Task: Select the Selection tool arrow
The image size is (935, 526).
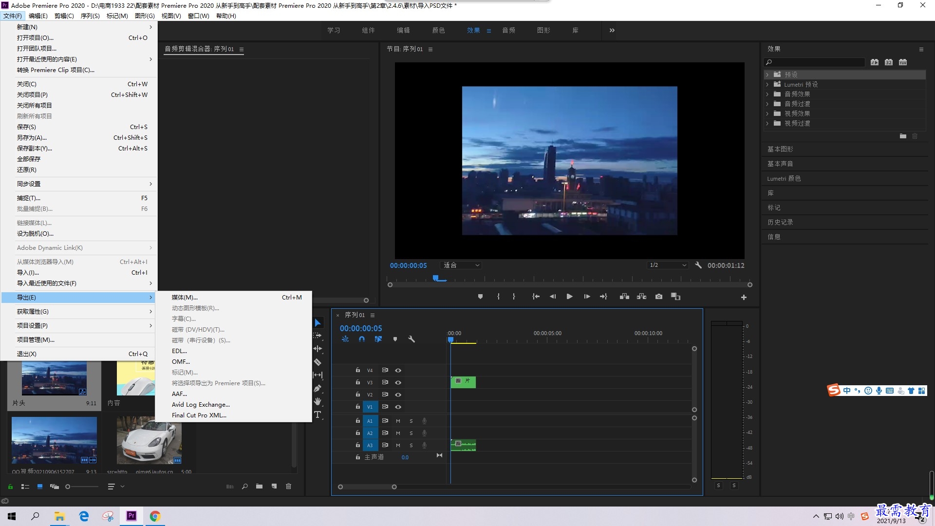Action: click(318, 323)
